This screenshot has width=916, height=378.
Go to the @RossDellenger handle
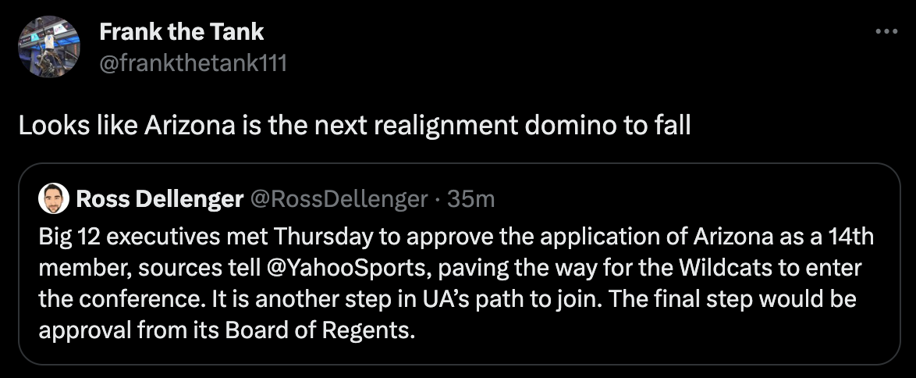(x=338, y=200)
